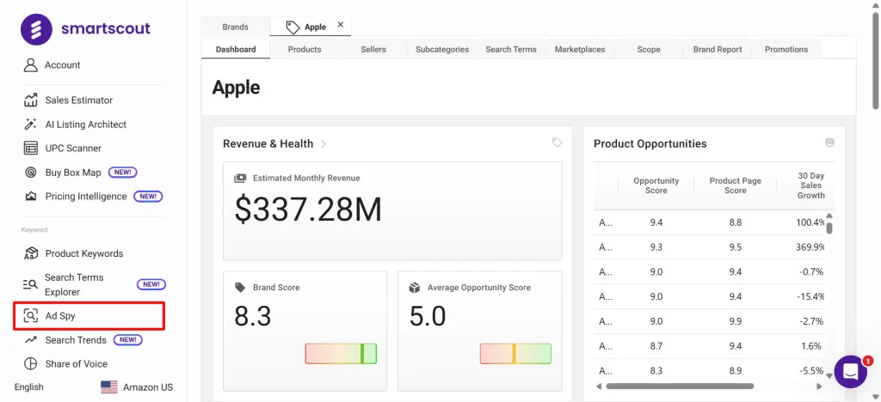
Task: Click the Product Opportunities stack icon
Action: [x=829, y=143]
